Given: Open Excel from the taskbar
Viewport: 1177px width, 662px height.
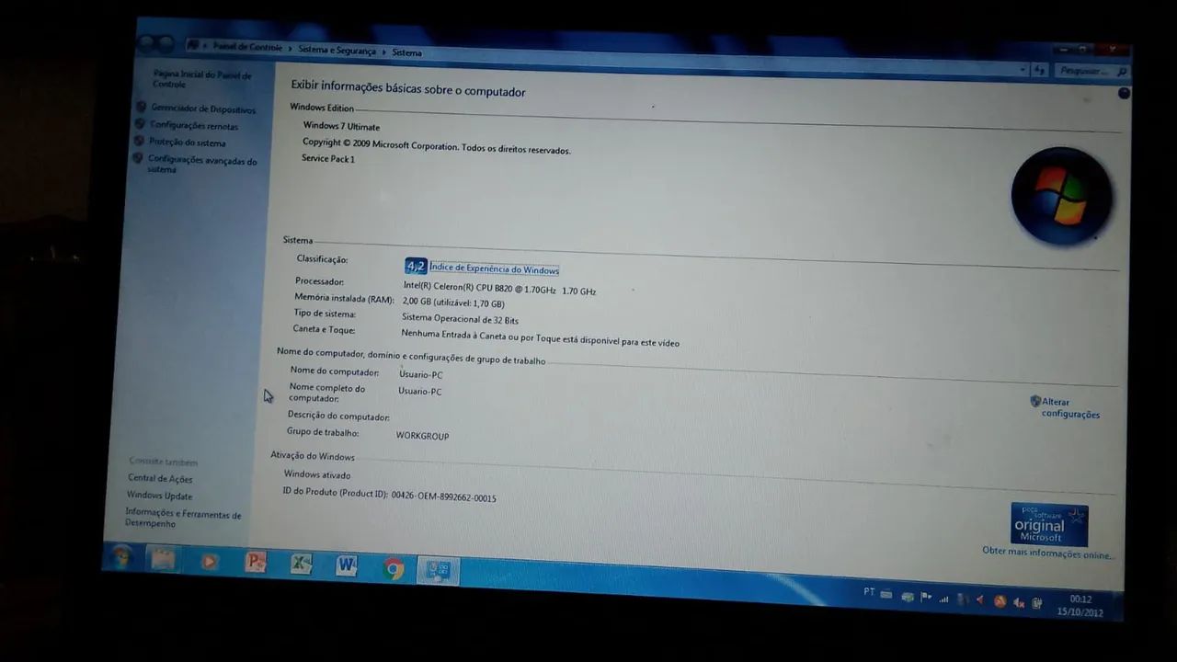Looking at the screenshot, I should pyautogui.click(x=301, y=565).
